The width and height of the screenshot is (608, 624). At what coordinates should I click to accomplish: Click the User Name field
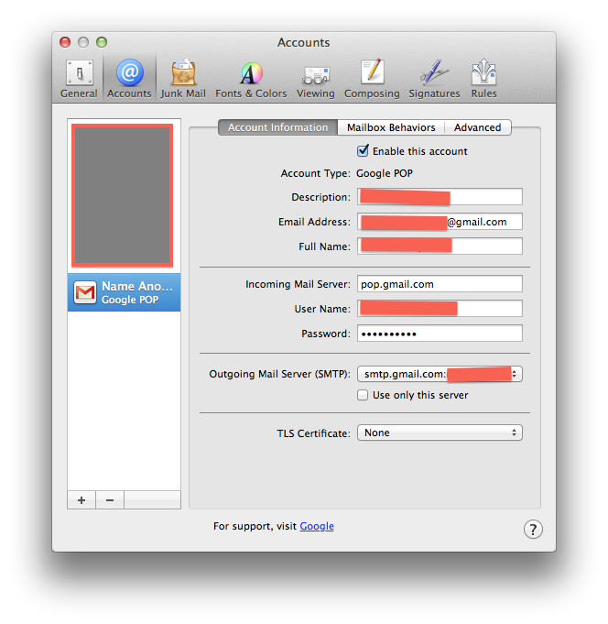click(x=440, y=309)
